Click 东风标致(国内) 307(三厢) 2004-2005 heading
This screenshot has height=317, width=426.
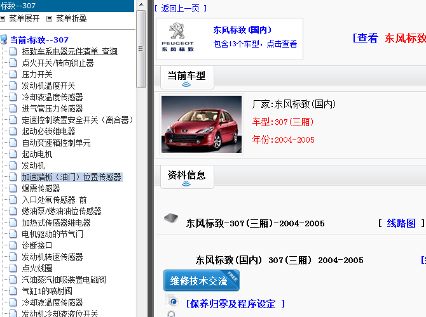(x=279, y=260)
